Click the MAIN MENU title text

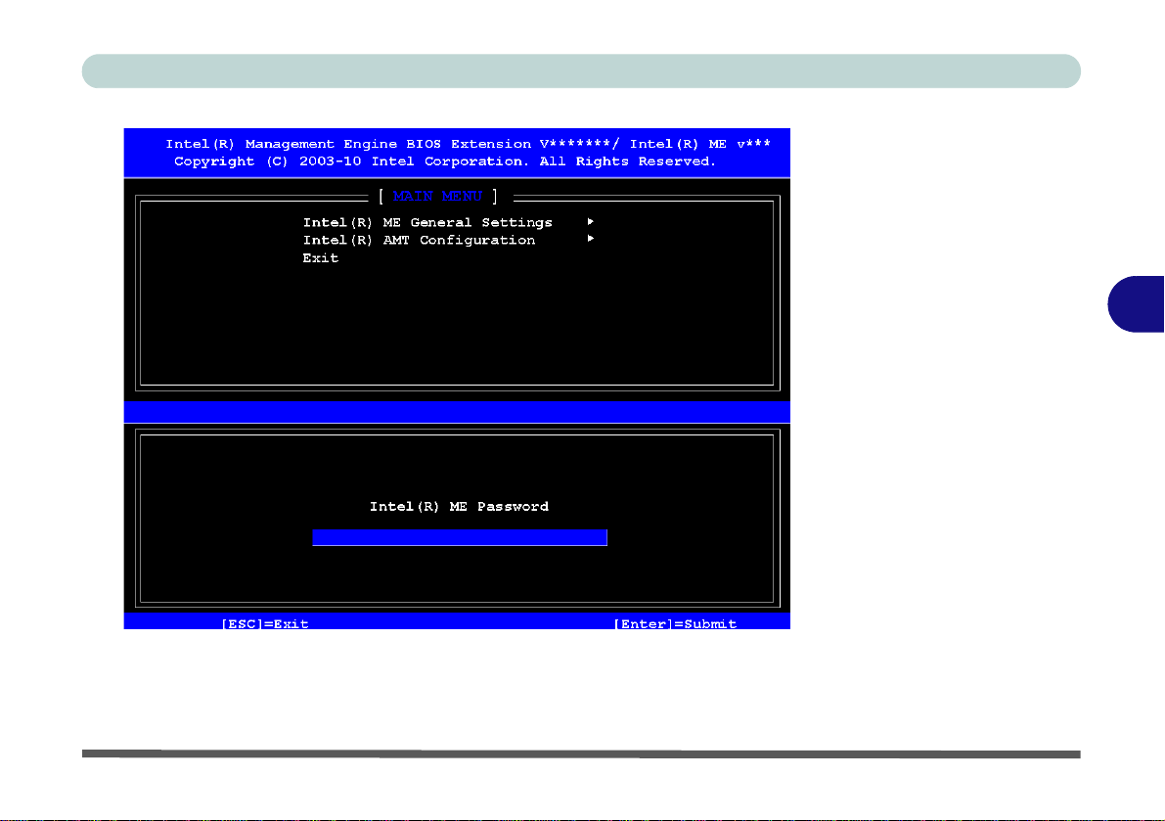click(437, 196)
